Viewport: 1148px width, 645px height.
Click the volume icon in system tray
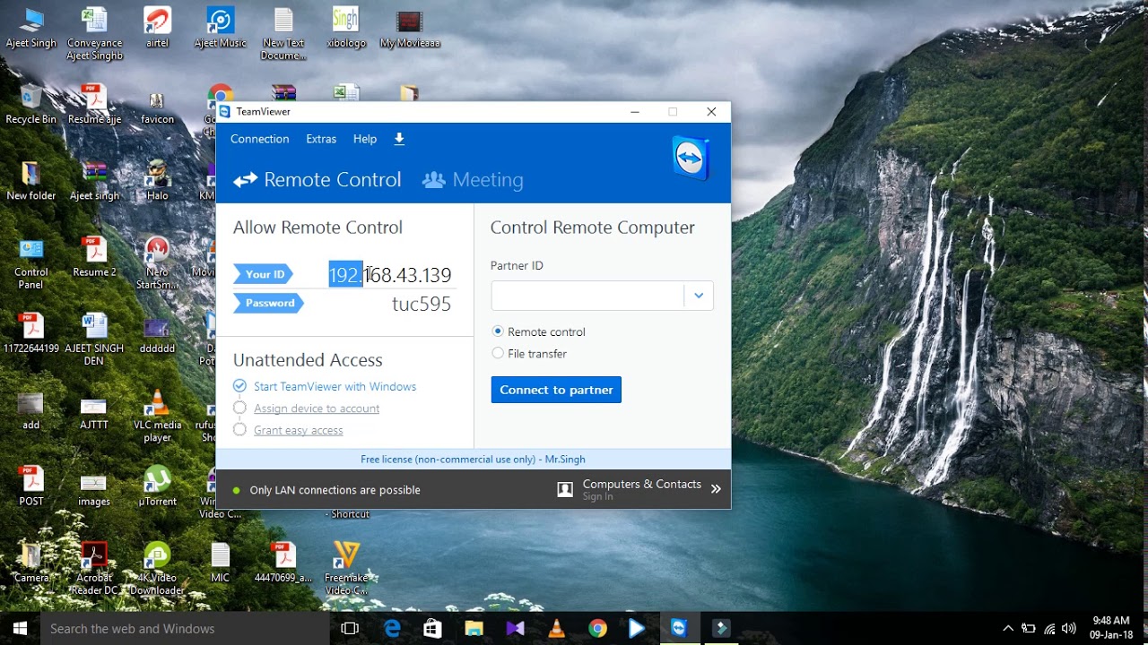1068,628
